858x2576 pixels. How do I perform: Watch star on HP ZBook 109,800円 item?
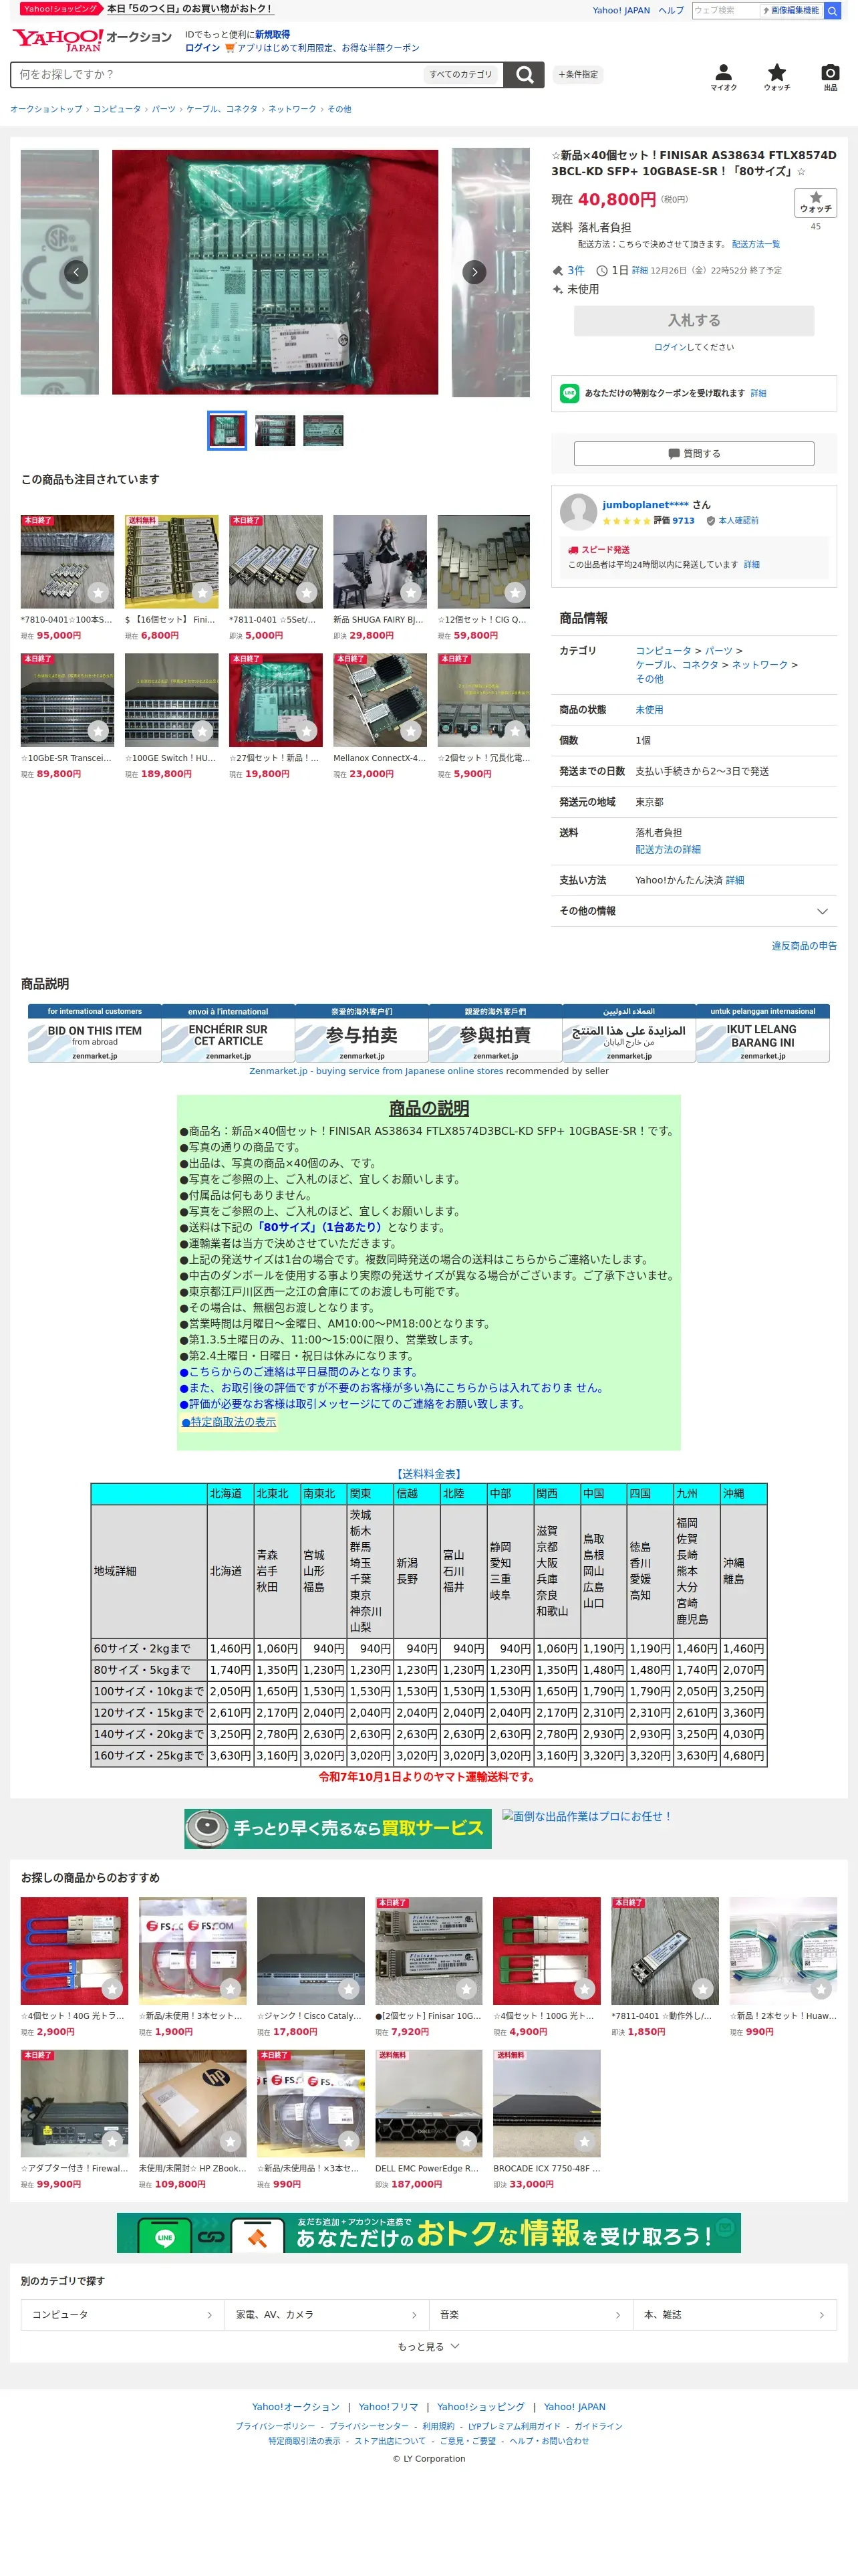(230, 2142)
